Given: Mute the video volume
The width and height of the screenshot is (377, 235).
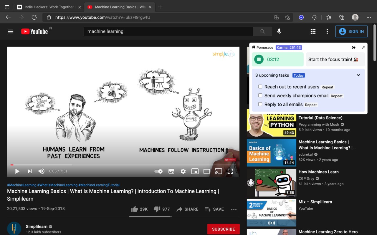Looking at the screenshot, I should tap(42, 171).
